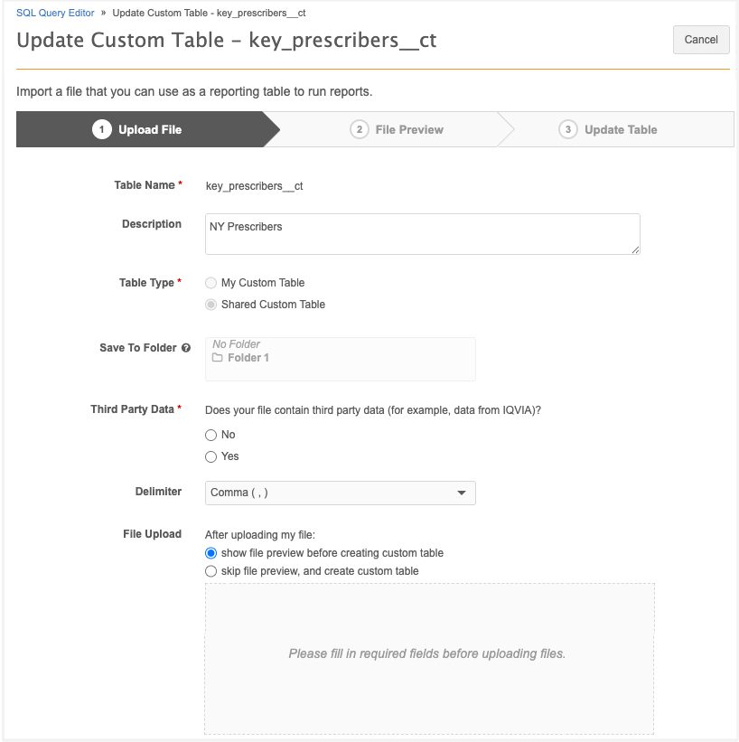Viewport: 739px width, 742px height.
Task: Click in the Description text area
Action: pos(422,234)
